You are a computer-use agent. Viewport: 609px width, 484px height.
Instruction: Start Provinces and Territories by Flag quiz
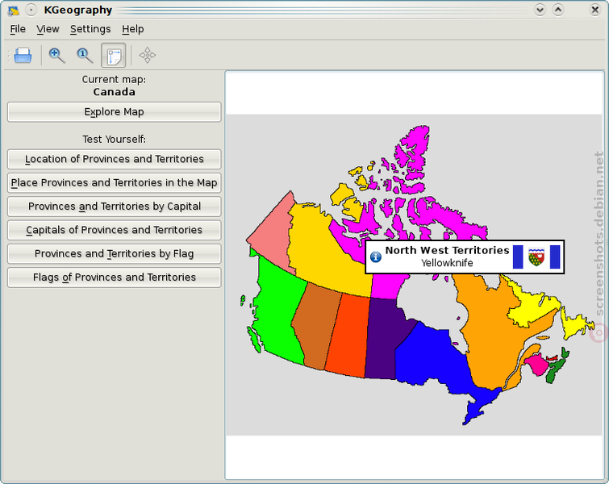pos(115,253)
